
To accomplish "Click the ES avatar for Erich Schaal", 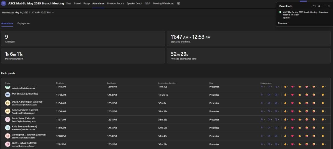I will pyautogui.click(x=8, y=144).
